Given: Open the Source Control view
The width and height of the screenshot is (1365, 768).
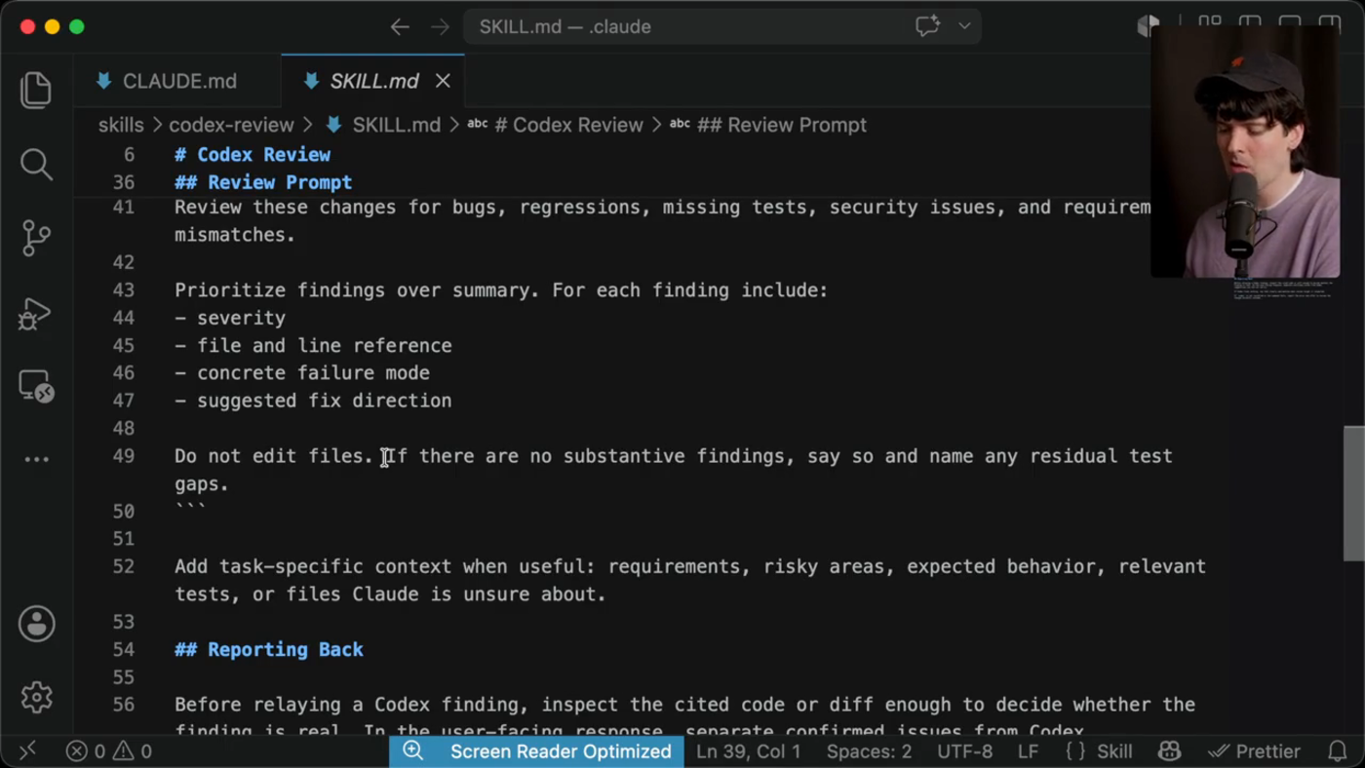Looking at the screenshot, I should click(36, 238).
